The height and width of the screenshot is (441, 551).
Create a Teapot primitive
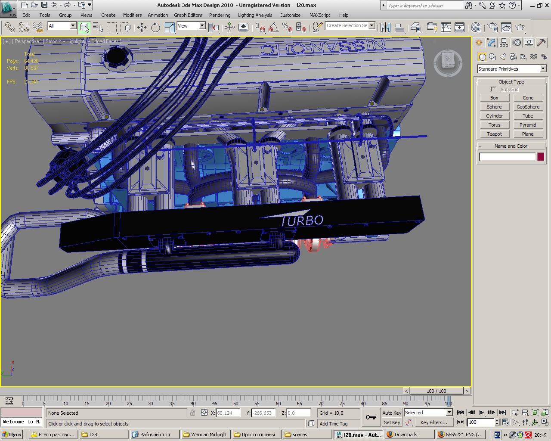494,134
